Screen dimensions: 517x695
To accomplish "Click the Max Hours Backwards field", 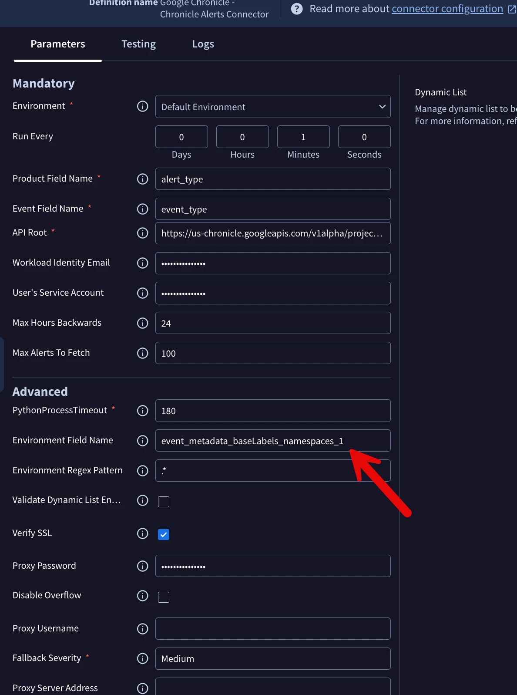I will pyautogui.click(x=273, y=323).
